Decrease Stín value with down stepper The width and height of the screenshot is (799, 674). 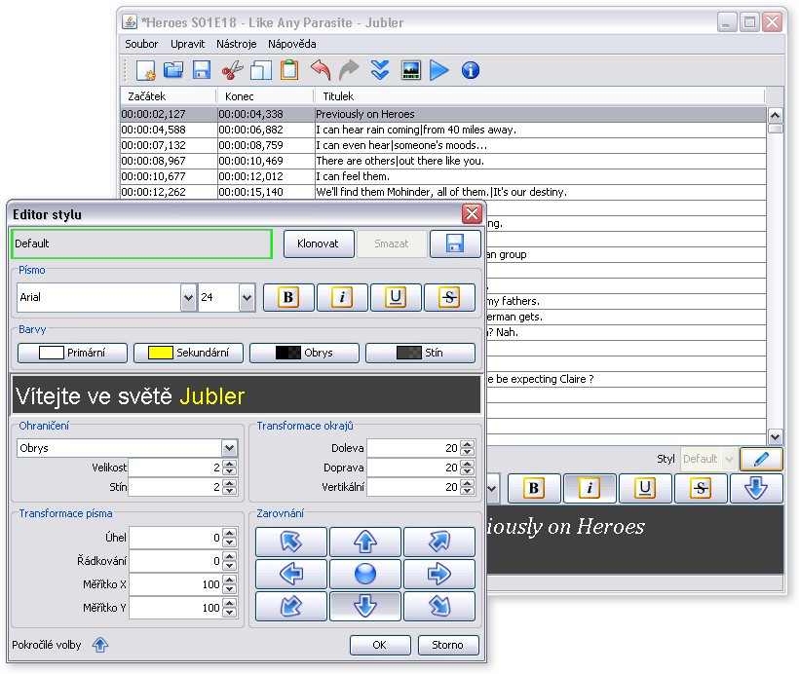click(x=229, y=491)
